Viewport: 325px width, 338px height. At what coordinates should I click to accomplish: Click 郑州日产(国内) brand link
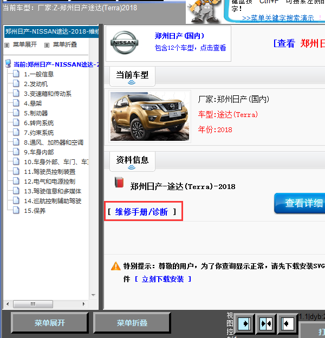pos(179,36)
